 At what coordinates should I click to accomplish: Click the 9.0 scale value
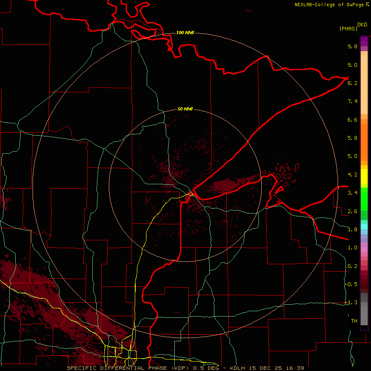tap(352, 65)
